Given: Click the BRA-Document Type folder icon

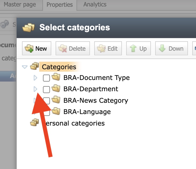Looking at the screenshot, I should tap(56, 78).
